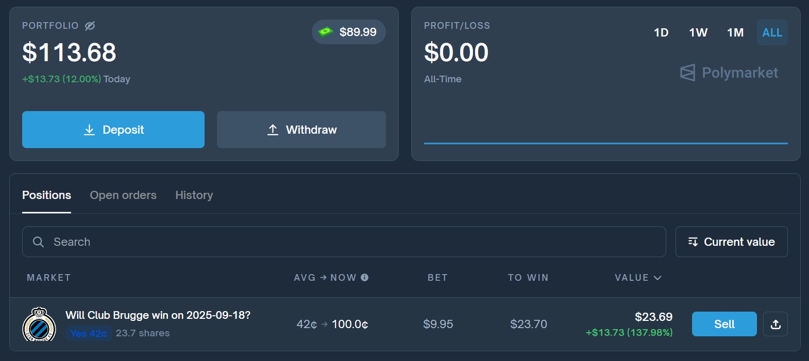Click the magnifier icon in search box

[x=38, y=242]
